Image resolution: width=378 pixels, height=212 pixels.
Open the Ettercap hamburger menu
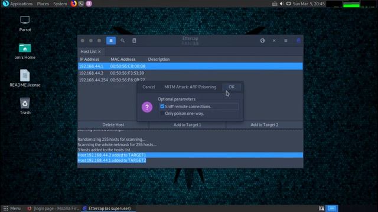tap(286, 41)
